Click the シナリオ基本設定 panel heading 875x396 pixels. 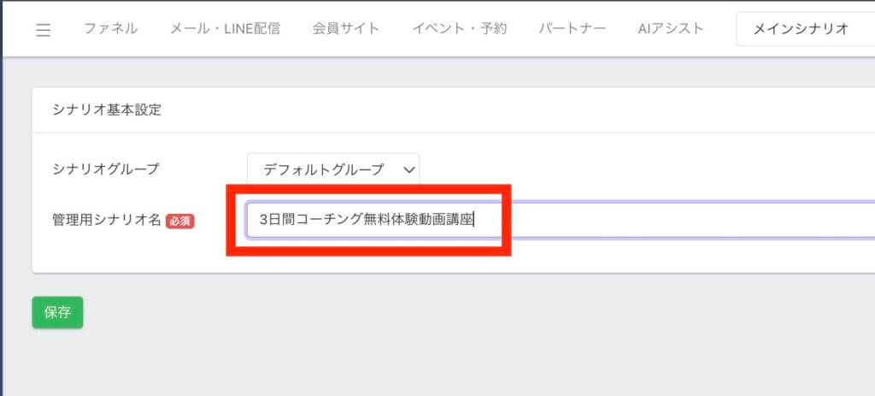(107, 110)
